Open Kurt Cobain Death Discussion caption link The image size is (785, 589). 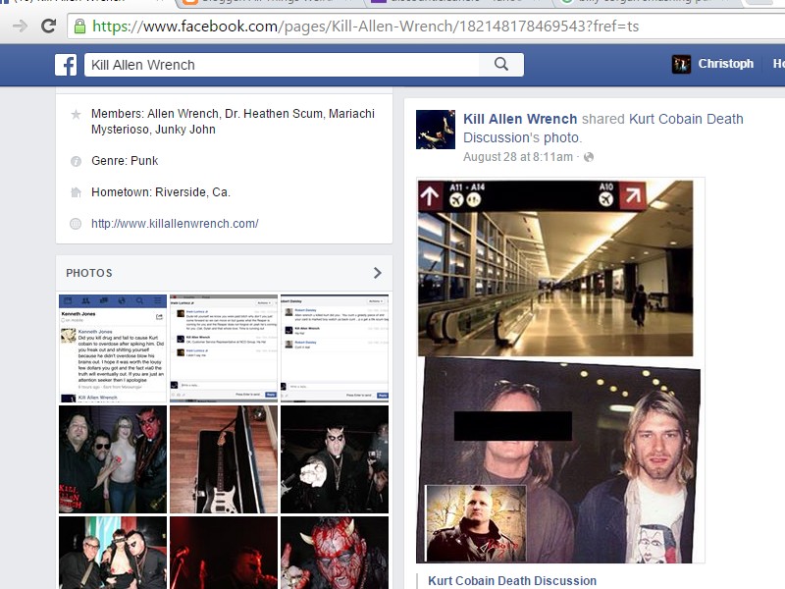coord(512,581)
